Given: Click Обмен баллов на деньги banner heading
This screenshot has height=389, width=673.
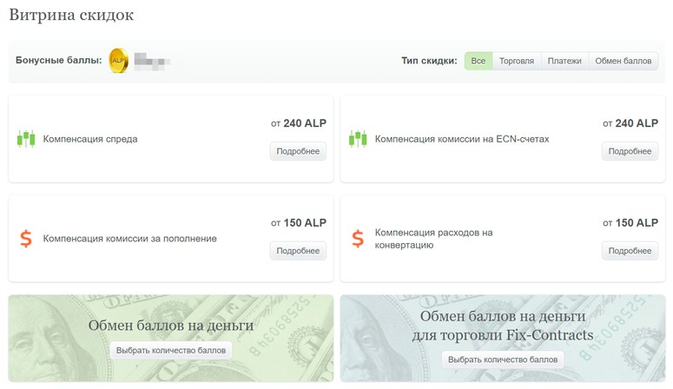Looking at the screenshot, I should (x=171, y=326).
